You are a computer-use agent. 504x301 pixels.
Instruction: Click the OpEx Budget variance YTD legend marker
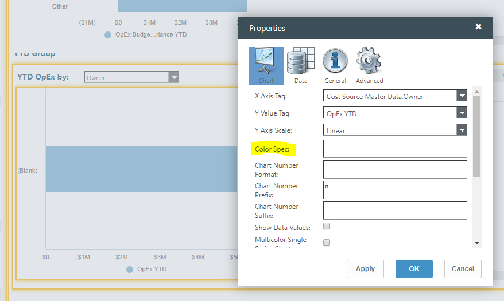tap(108, 35)
